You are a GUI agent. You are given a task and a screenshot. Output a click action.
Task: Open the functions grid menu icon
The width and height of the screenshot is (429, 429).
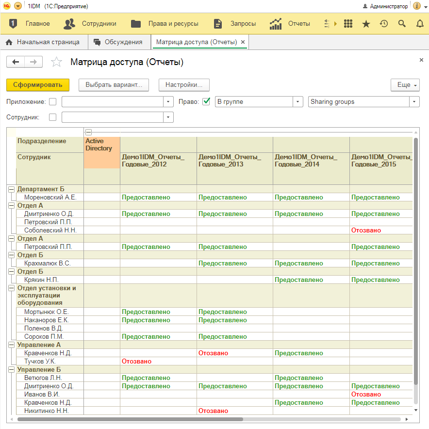[x=347, y=23]
